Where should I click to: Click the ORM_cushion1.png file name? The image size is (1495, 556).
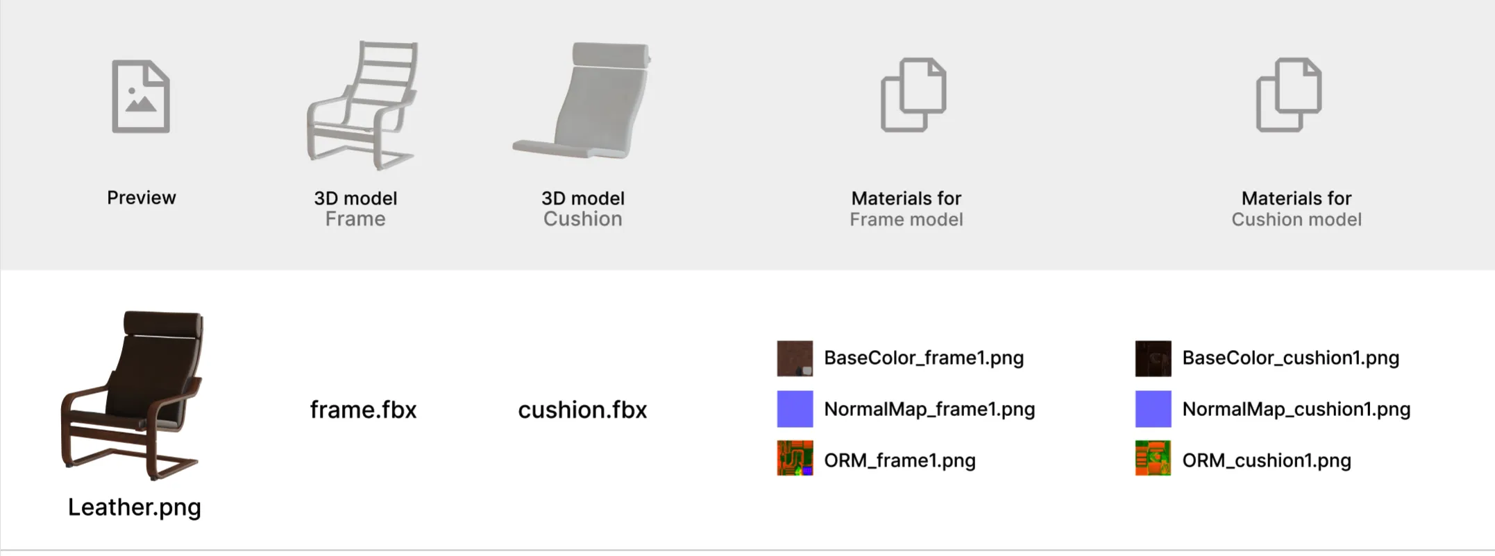click(x=1267, y=460)
